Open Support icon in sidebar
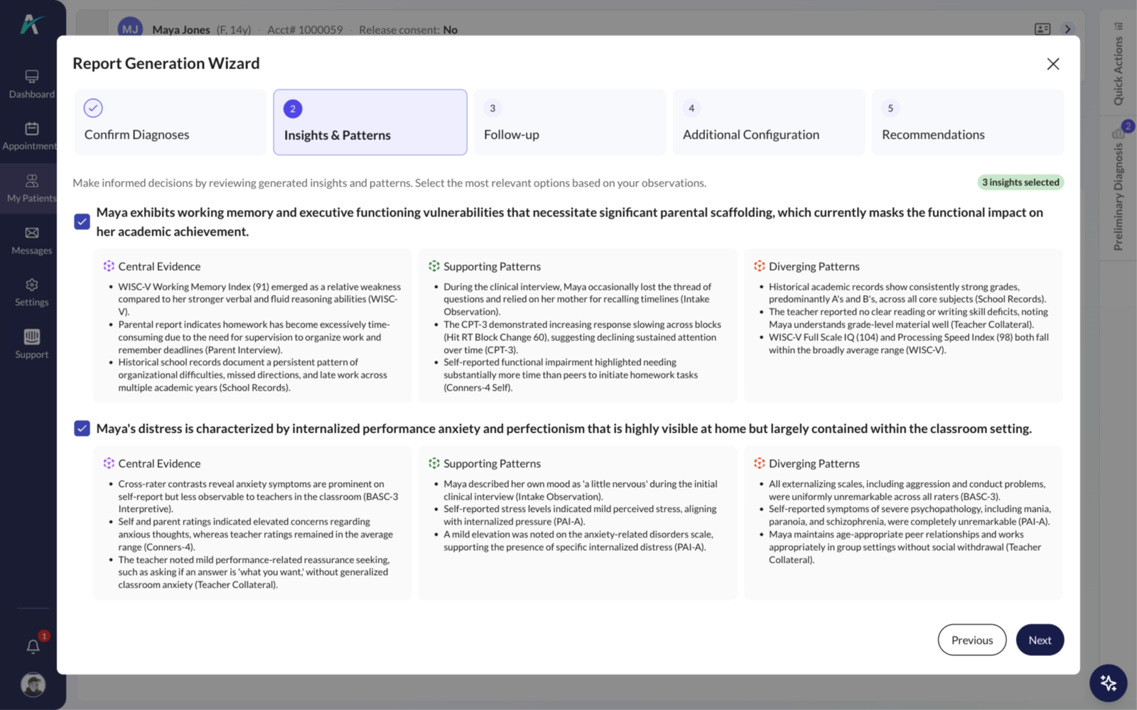1137x710 pixels. point(31,337)
